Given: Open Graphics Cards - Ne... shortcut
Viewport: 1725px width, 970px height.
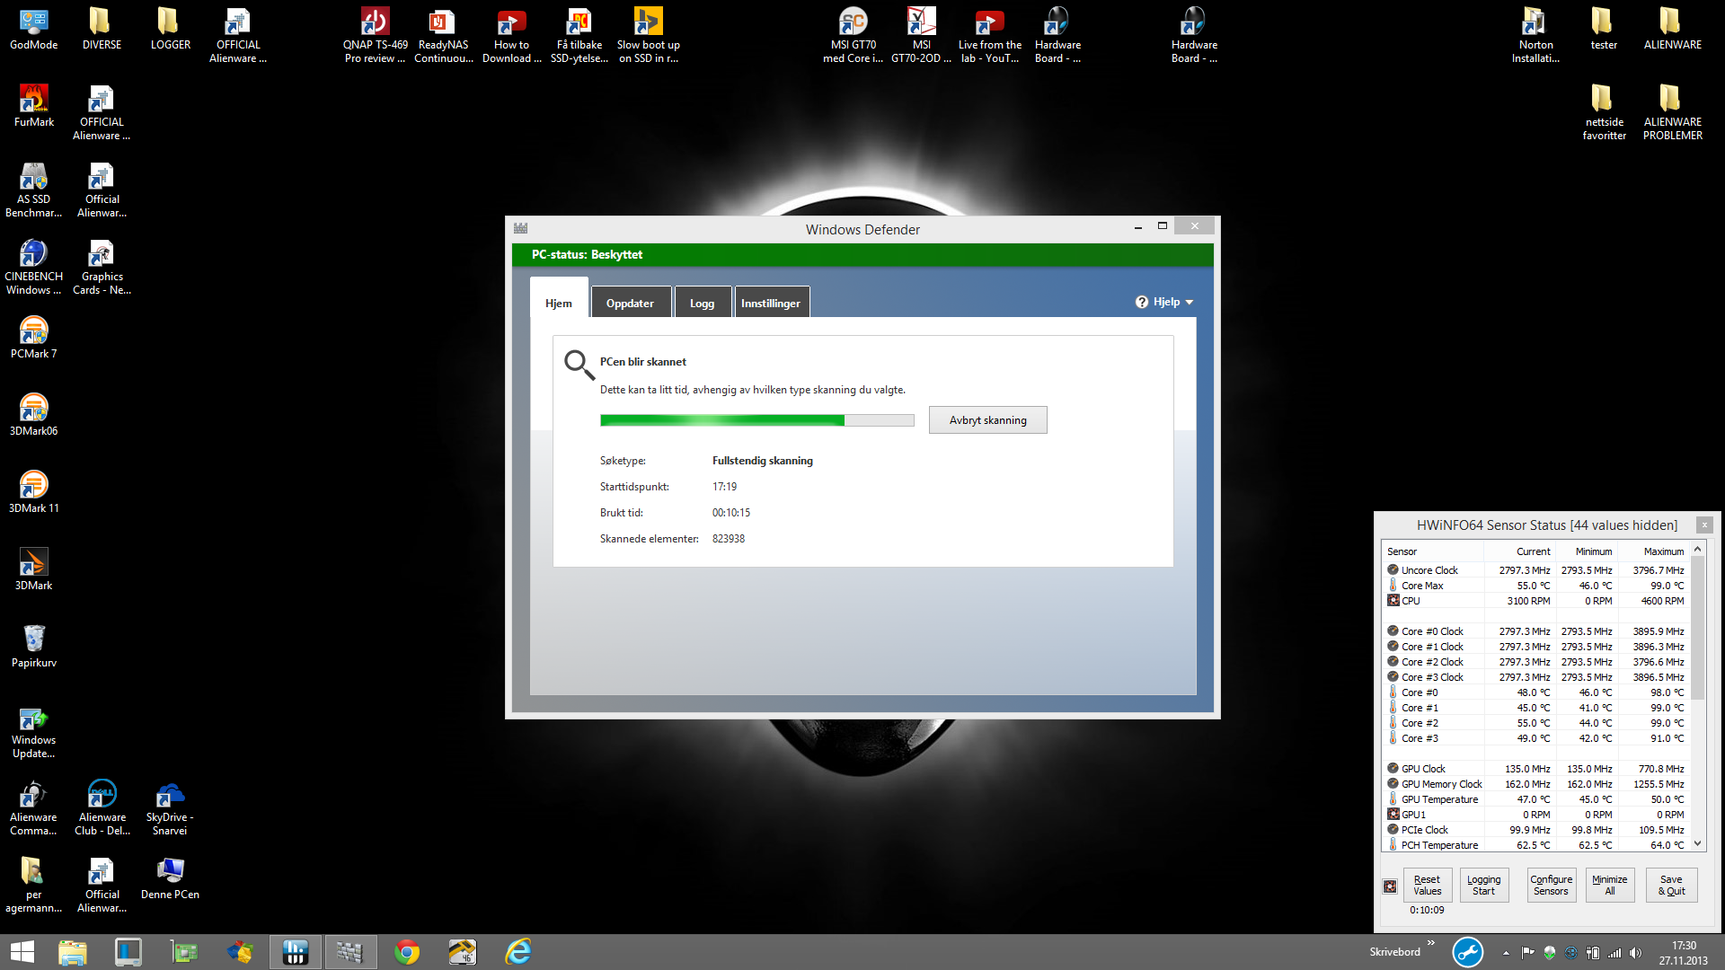Looking at the screenshot, I should tap(102, 267).
